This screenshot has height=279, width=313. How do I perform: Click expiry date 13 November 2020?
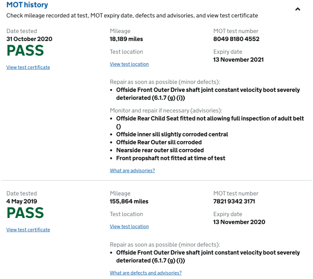click(239, 222)
